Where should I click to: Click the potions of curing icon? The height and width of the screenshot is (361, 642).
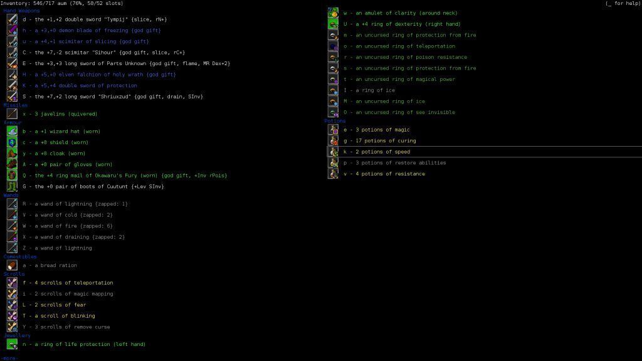tap(333, 141)
